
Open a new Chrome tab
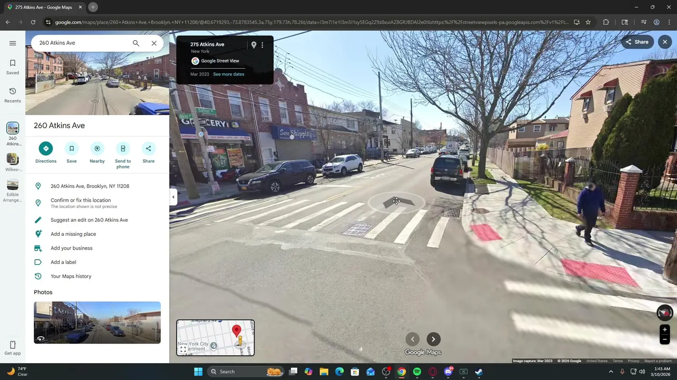pyautogui.click(x=93, y=7)
